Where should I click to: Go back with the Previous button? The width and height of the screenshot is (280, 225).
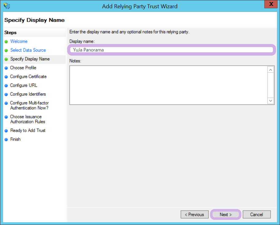coord(194,215)
